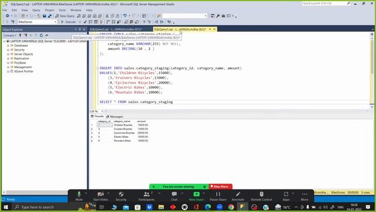Close the SQLQuery1.sql tab
The image size is (376, 212).
click(x=214, y=29)
